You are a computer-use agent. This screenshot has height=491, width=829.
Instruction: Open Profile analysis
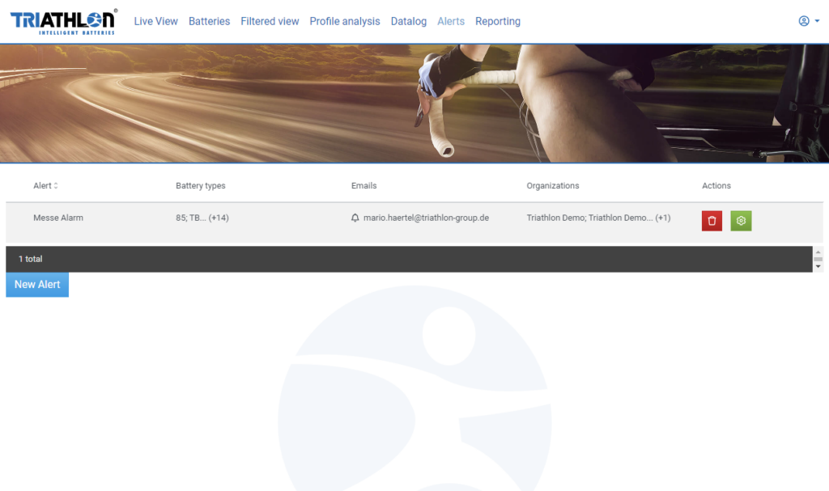[345, 21]
